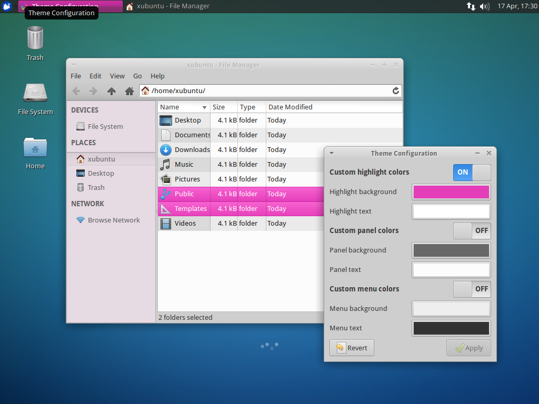
Task: Click the Apply button
Action: (468, 348)
